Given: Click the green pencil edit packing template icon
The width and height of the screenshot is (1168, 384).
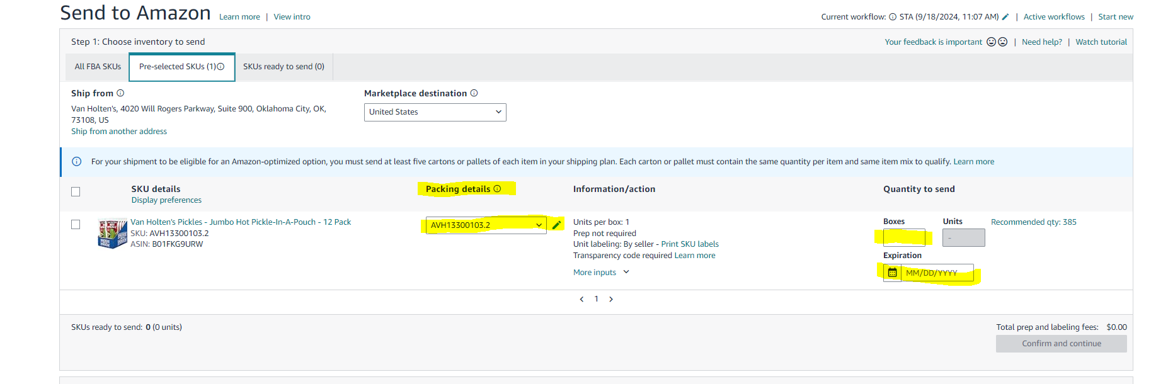Looking at the screenshot, I should pyautogui.click(x=556, y=225).
